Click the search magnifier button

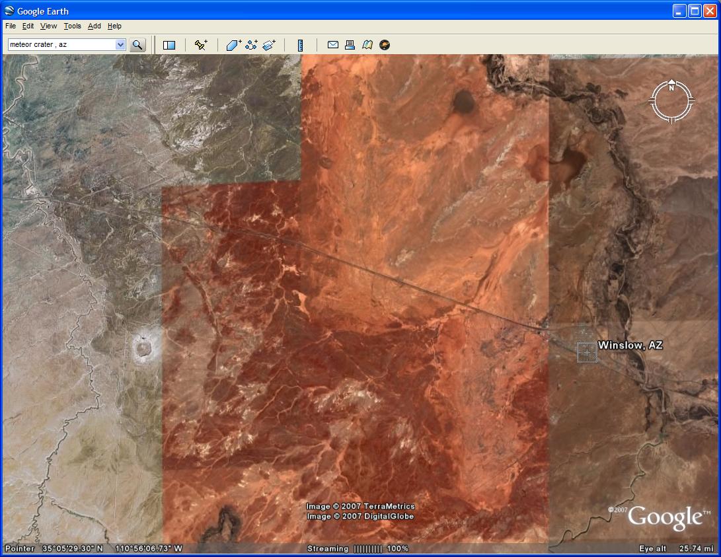(x=137, y=45)
